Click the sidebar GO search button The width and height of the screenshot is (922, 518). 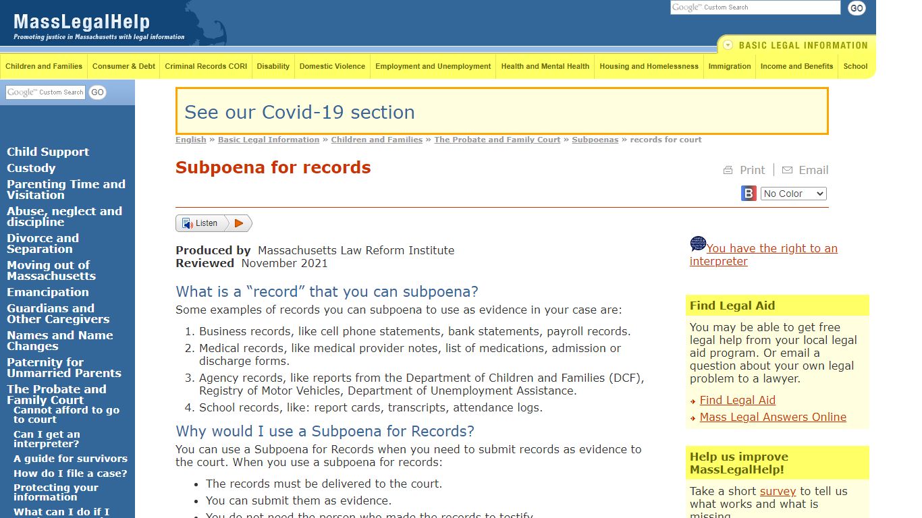98,92
